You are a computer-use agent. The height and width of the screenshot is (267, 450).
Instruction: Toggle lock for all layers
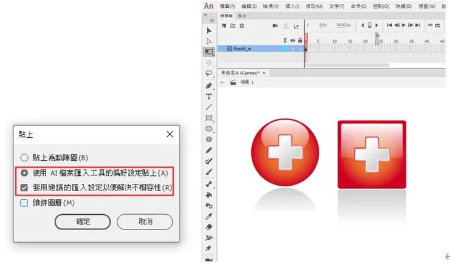(x=300, y=41)
